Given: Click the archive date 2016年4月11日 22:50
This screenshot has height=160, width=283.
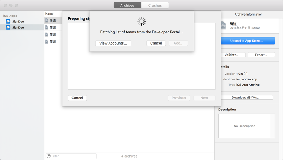Looking at the screenshot, I should tap(244, 28).
